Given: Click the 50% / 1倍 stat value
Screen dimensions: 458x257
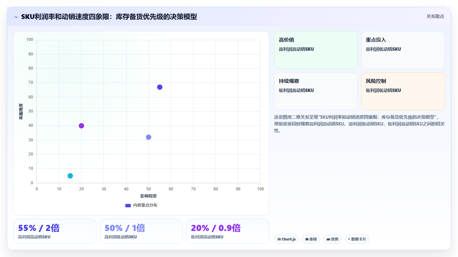Looking at the screenshot, I should coord(125,228).
